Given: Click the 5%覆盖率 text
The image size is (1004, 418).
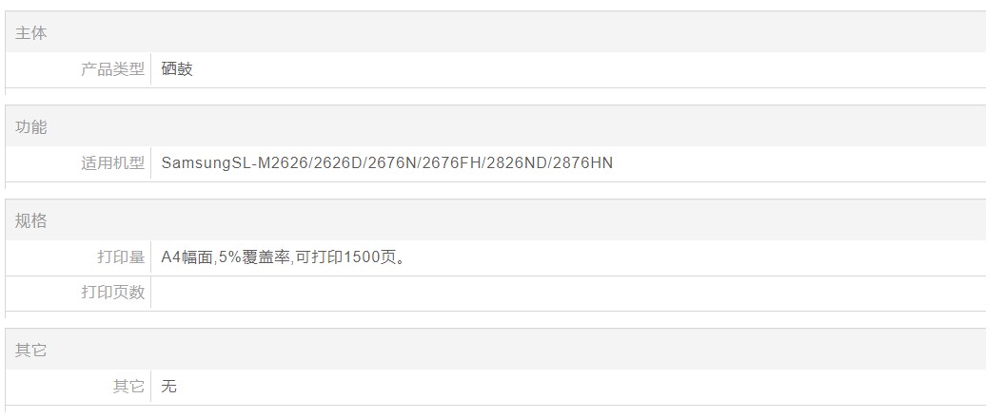Looking at the screenshot, I should tap(253, 257).
